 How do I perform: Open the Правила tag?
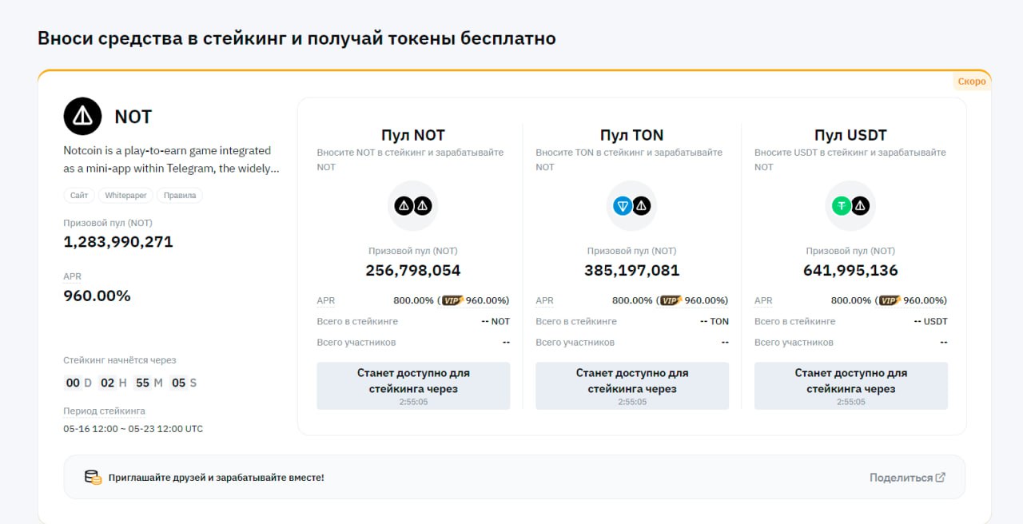(179, 196)
